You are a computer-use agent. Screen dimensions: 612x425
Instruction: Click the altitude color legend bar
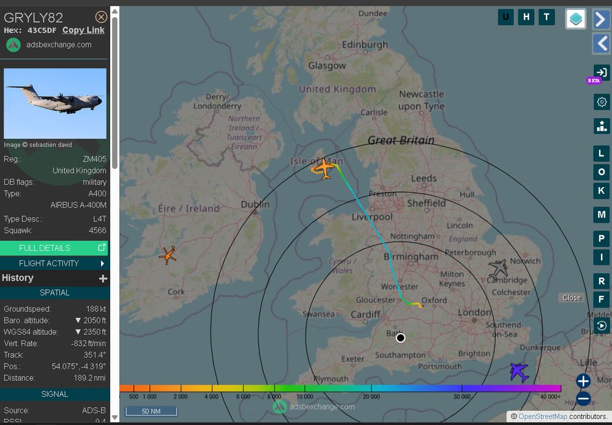pos(340,388)
